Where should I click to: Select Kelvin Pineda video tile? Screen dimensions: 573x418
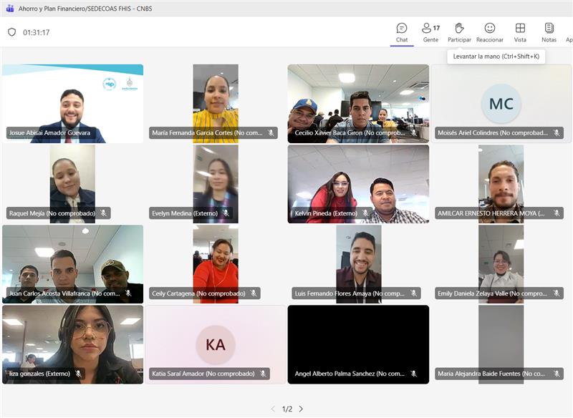[x=358, y=183]
